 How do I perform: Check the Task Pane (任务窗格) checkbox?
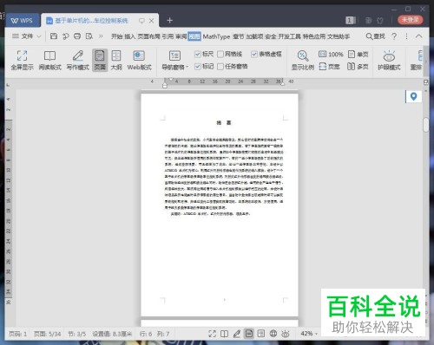tap(220, 67)
